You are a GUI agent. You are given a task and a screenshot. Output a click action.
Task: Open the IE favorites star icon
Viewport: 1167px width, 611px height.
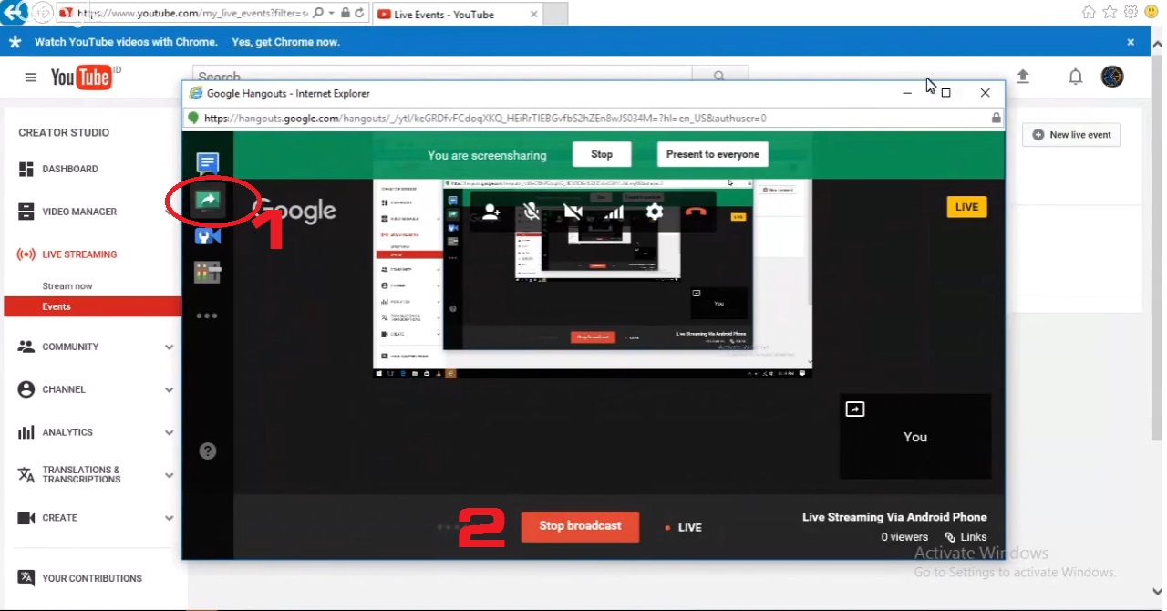point(1110,12)
